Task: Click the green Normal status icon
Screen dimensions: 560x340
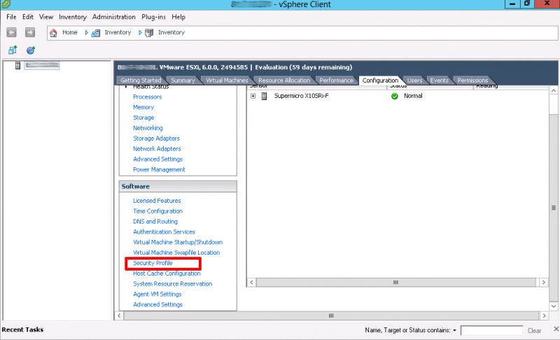Action: coord(395,96)
